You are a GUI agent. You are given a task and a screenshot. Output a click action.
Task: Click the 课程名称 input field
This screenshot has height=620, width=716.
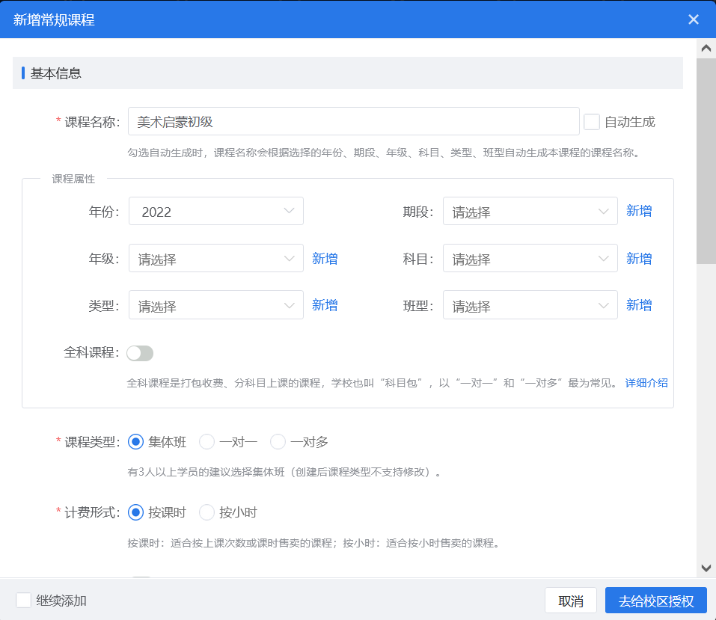[353, 121]
